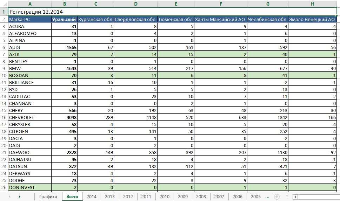Open hidden sheets list via the ellipsis
This screenshot has width=340, height=201.
tap(267, 197)
